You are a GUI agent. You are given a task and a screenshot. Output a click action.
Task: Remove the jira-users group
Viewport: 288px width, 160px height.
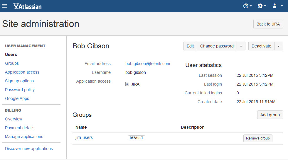pyautogui.click(x=258, y=138)
